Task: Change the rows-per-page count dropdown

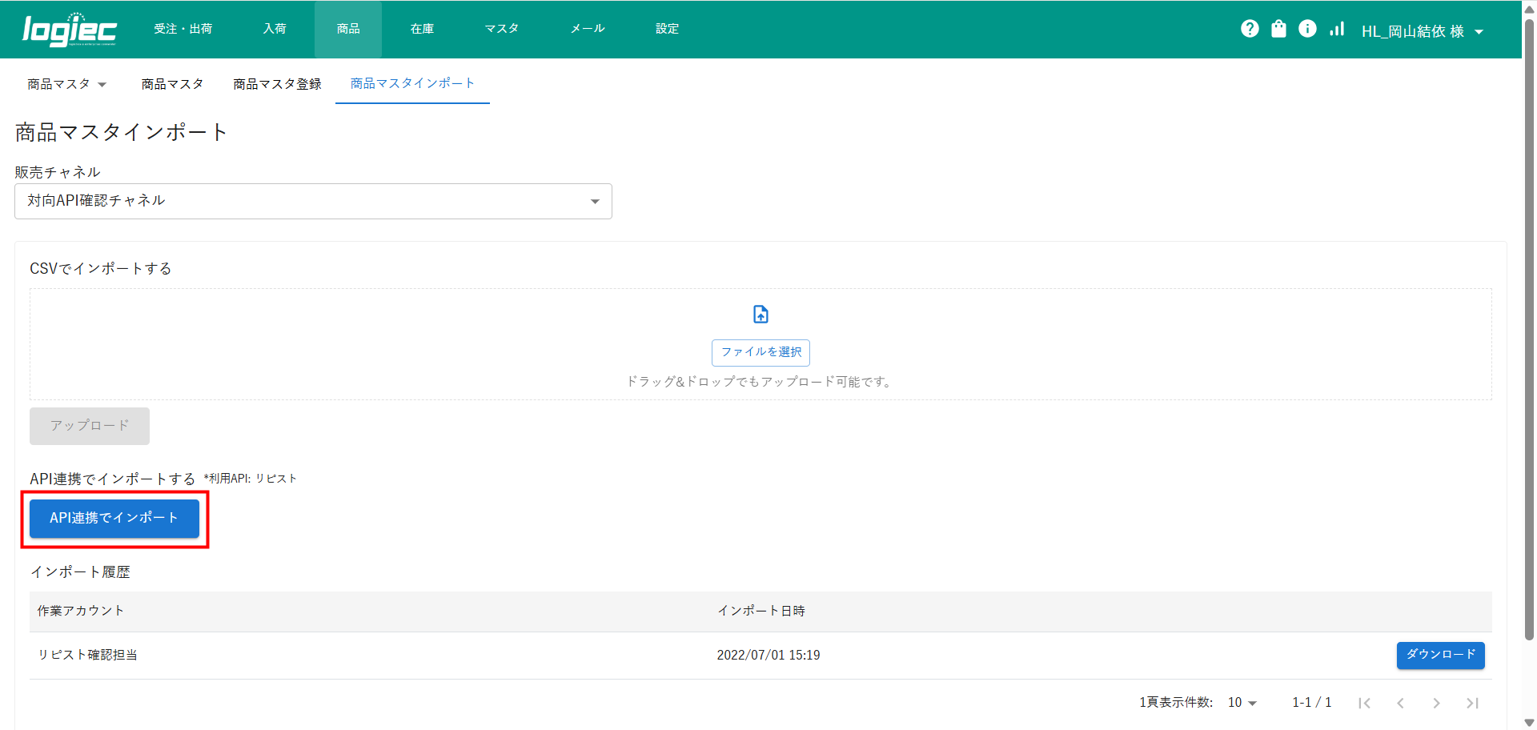Action: [x=1242, y=703]
